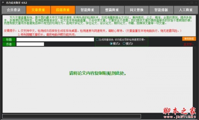This screenshot has width=199, height=120.
Task: Open the 整篇降重 tab
Action: [x=112, y=10]
